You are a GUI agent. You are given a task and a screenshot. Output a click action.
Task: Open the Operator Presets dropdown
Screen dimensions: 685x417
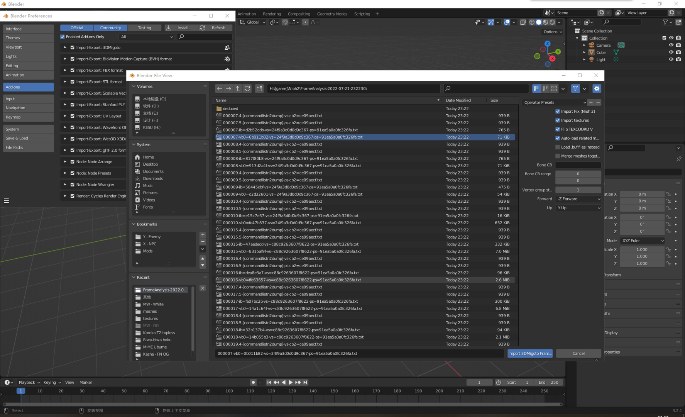click(x=554, y=102)
